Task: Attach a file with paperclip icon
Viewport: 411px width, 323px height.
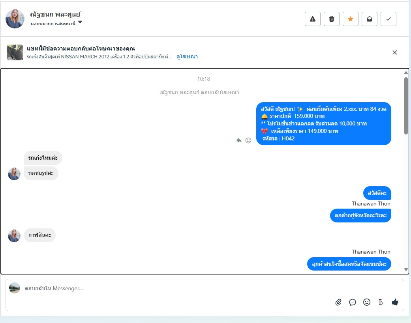Action: pyautogui.click(x=338, y=302)
